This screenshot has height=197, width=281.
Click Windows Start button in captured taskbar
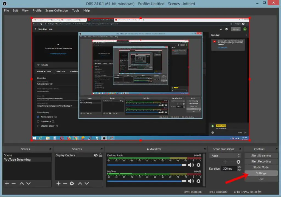coord(34,138)
